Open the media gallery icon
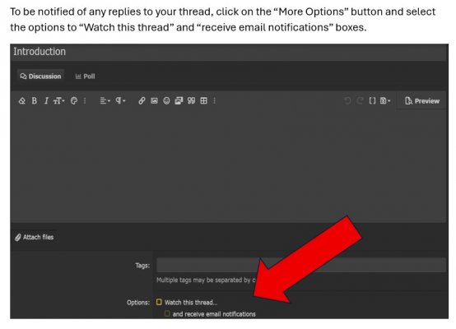Screen dimensions: 456x329 [x=179, y=101]
